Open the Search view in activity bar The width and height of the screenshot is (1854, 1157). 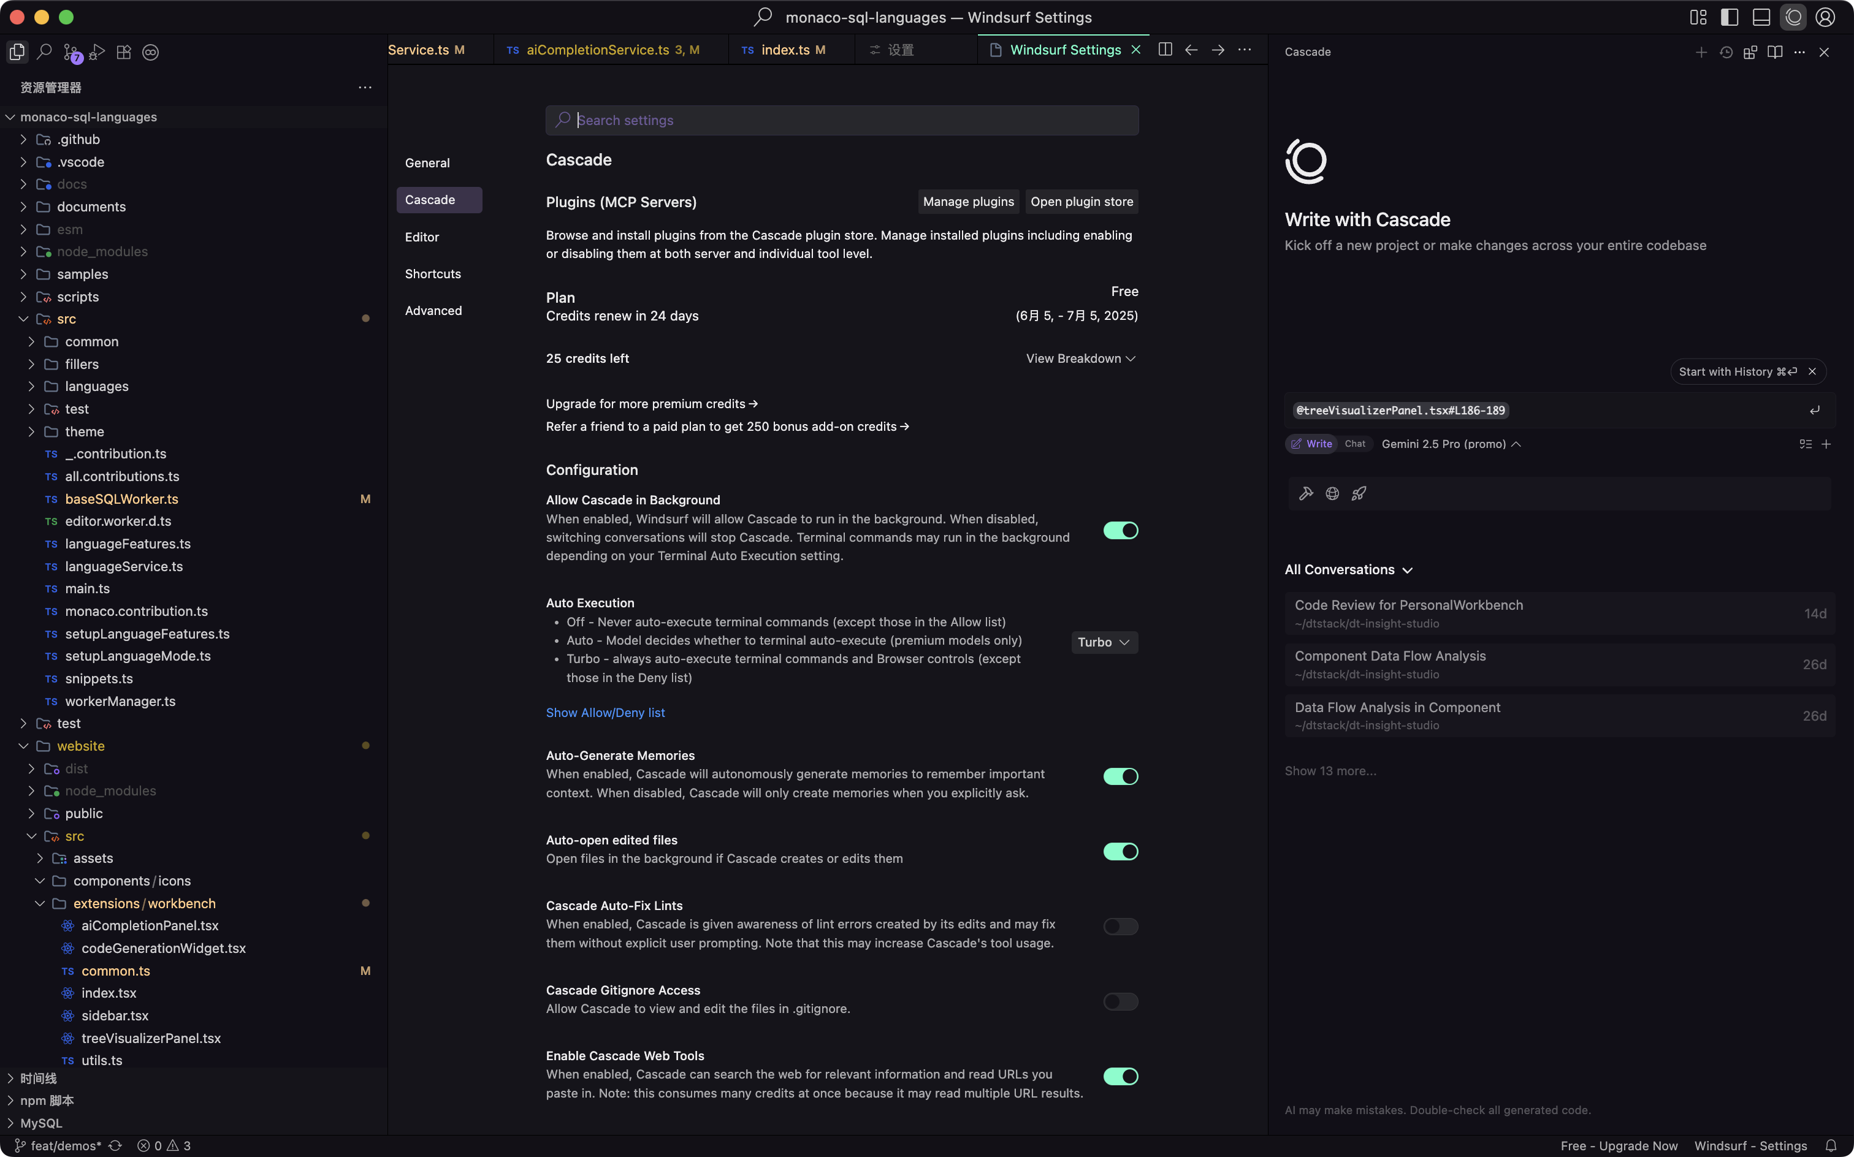44,52
